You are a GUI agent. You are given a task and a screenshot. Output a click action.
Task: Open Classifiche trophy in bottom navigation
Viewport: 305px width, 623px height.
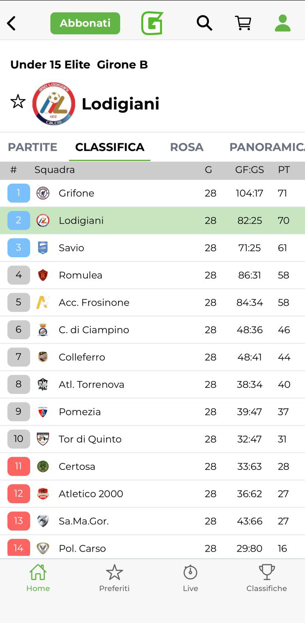[x=266, y=578]
